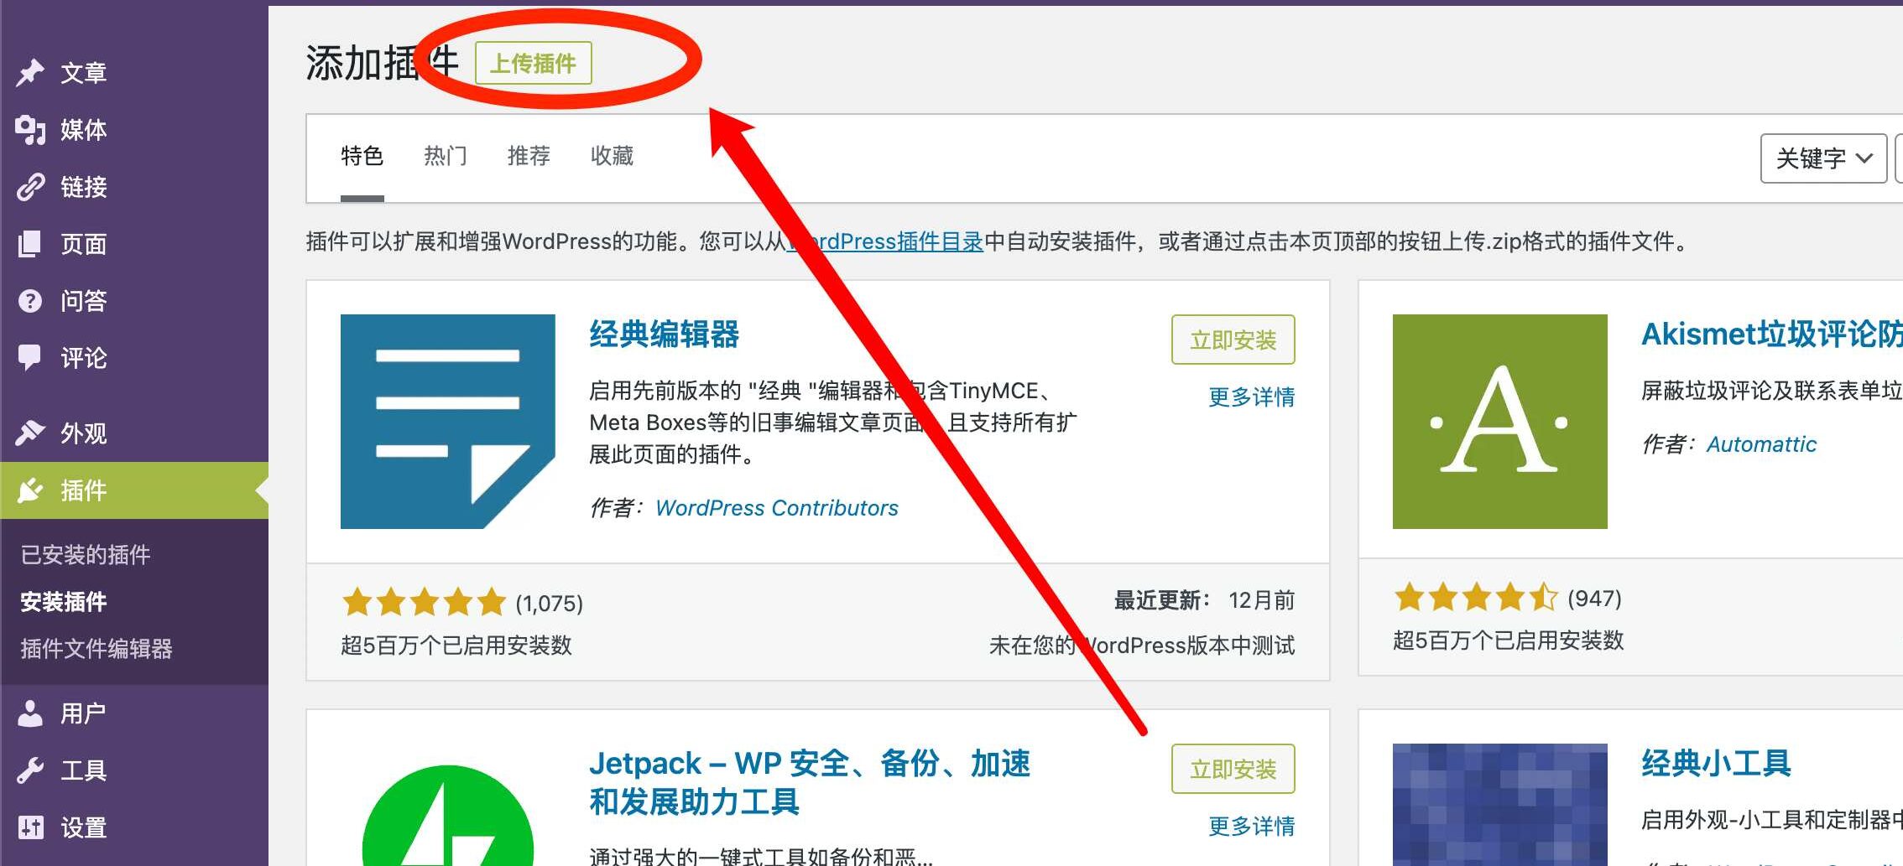Click the 上传插件 button
The width and height of the screenshot is (1903, 866).
[x=533, y=63]
